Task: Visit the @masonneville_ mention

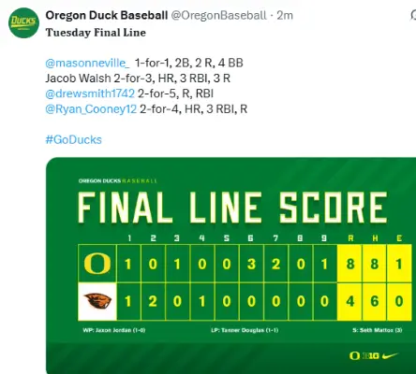Action: 87,63
